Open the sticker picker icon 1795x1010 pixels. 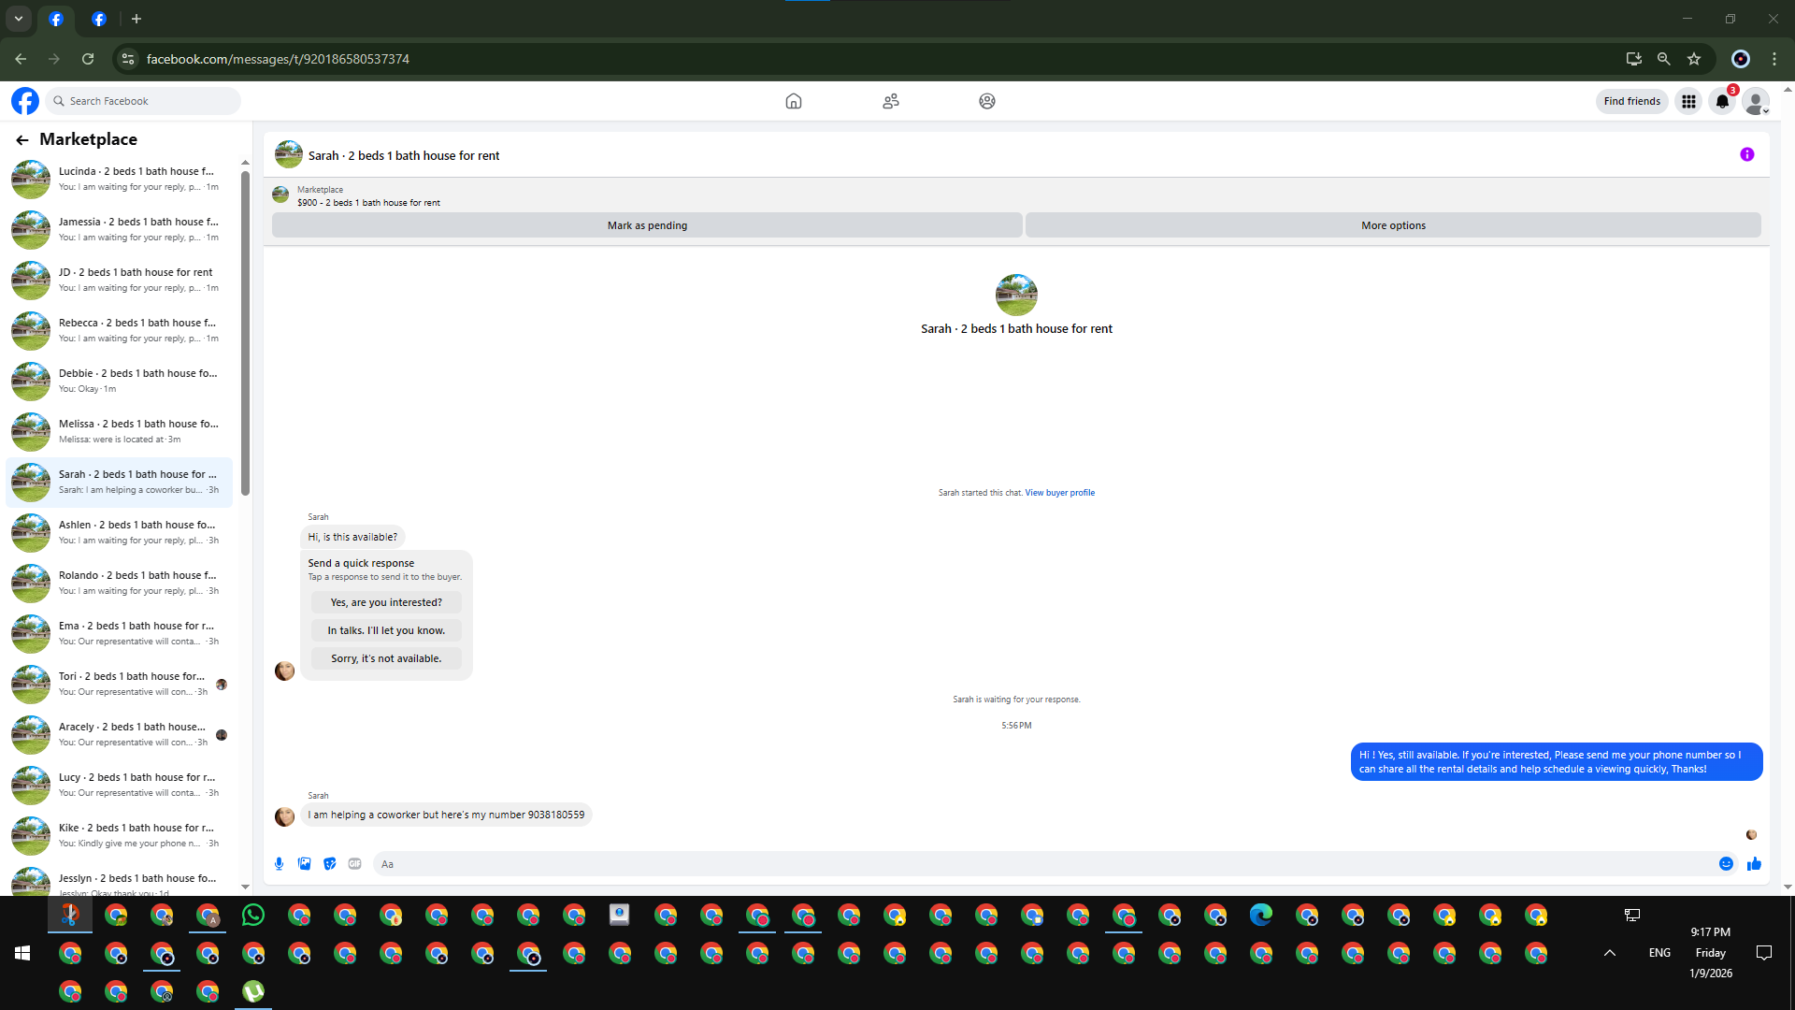tap(329, 864)
